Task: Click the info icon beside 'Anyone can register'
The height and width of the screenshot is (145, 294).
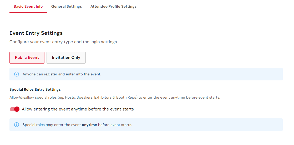Action: [17, 74]
